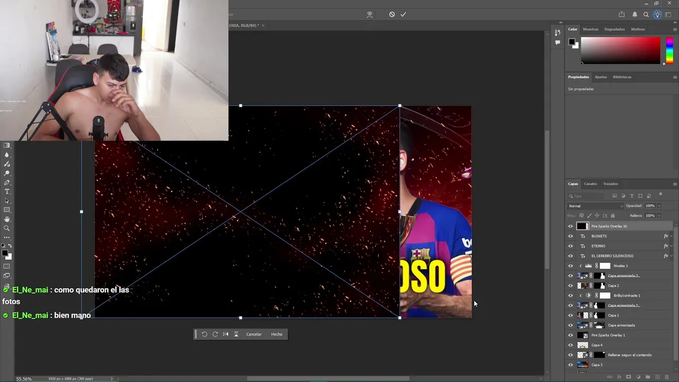
Task: Open the Relleno value dropdown
Action: pos(659,215)
